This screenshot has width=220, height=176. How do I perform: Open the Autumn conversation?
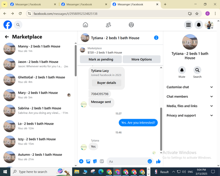pos(37,157)
